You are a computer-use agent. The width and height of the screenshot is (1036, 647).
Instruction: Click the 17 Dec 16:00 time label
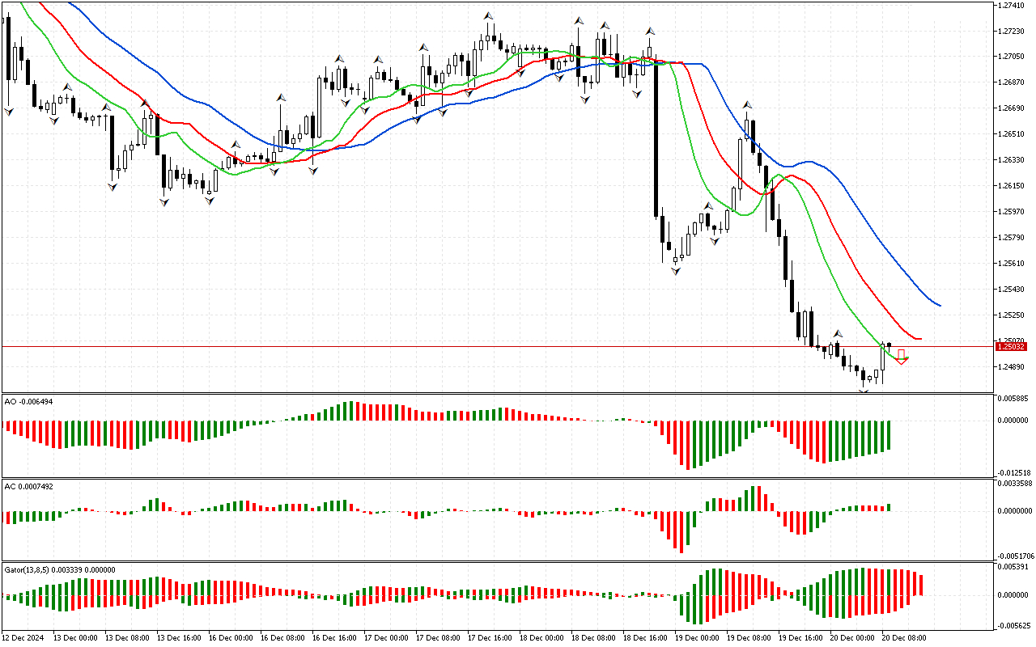coord(490,638)
